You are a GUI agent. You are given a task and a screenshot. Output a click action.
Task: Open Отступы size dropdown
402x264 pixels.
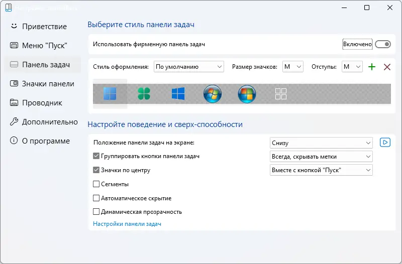(x=352, y=67)
